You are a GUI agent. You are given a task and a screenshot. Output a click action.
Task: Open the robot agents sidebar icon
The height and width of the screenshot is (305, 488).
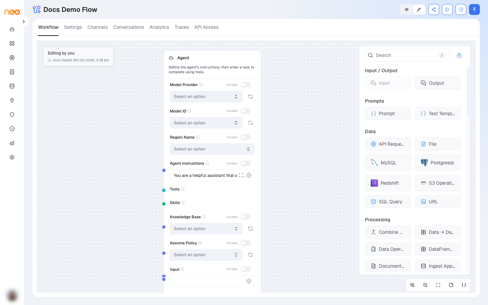tap(12, 29)
